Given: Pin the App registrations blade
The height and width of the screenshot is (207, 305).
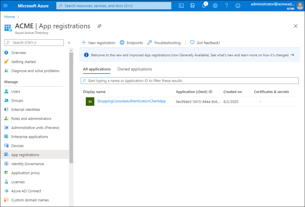Looking at the screenshot, I should [x=99, y=26].
